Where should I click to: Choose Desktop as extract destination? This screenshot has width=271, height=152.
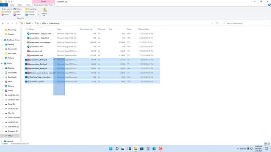click(30, 15)
